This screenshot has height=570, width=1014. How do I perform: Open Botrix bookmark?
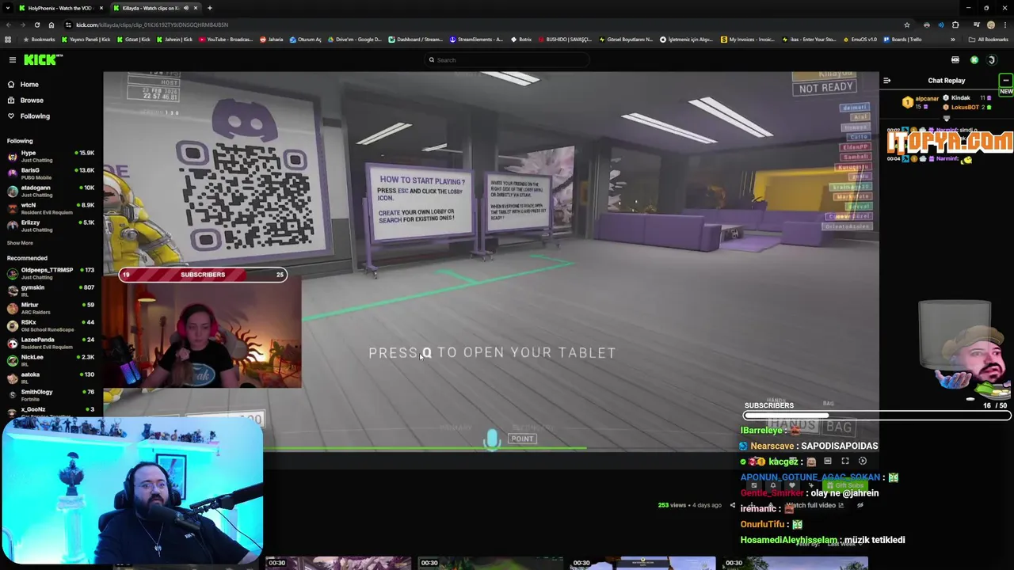coord(521,40)
